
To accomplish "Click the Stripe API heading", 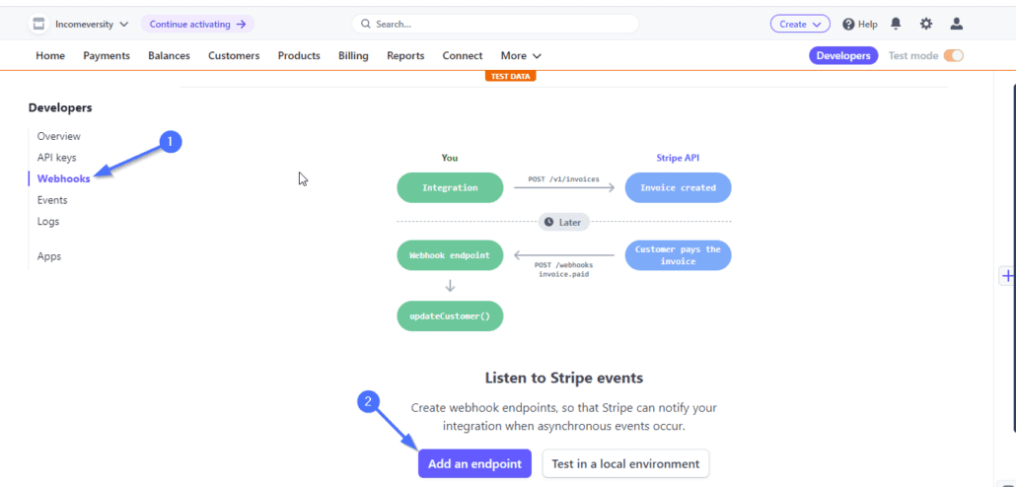I will click(678, 158).
